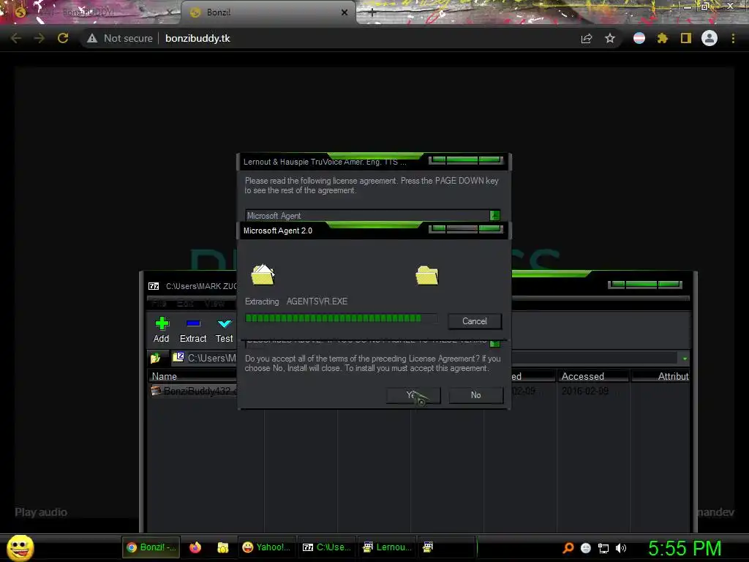Switch to the Bonzi! browser tab
Screen dimensions: 749x562
click(x=268, y=12)
